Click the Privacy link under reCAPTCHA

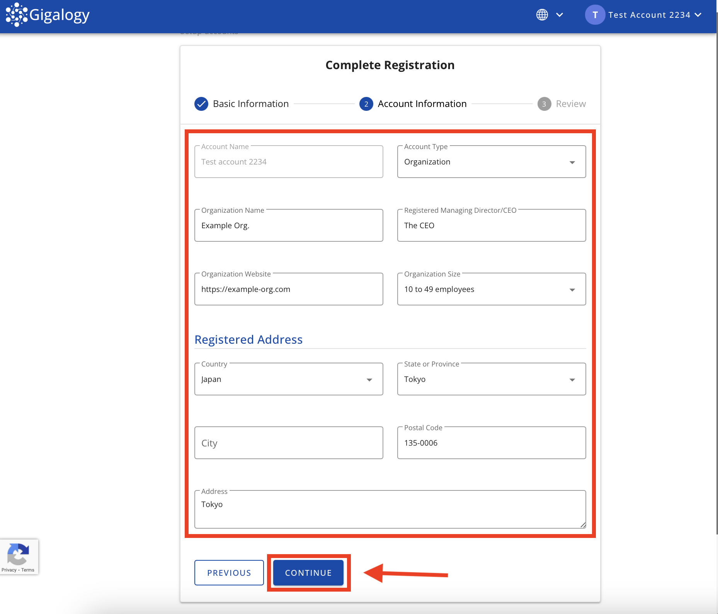click(9, 570)
